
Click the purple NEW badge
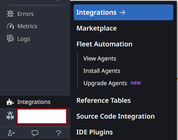coord(136,83)
